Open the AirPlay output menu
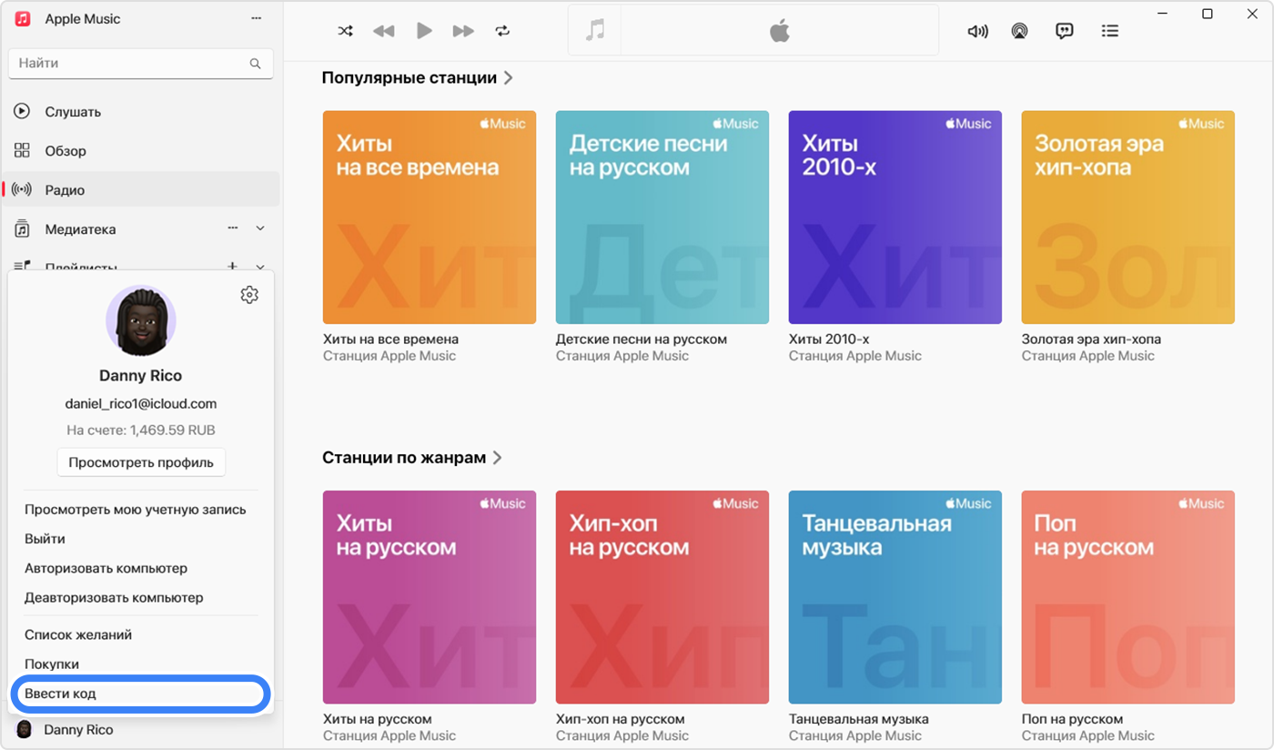This screenshot has height=750, width=1274. pyautogui.click(x=1019, y=31)
